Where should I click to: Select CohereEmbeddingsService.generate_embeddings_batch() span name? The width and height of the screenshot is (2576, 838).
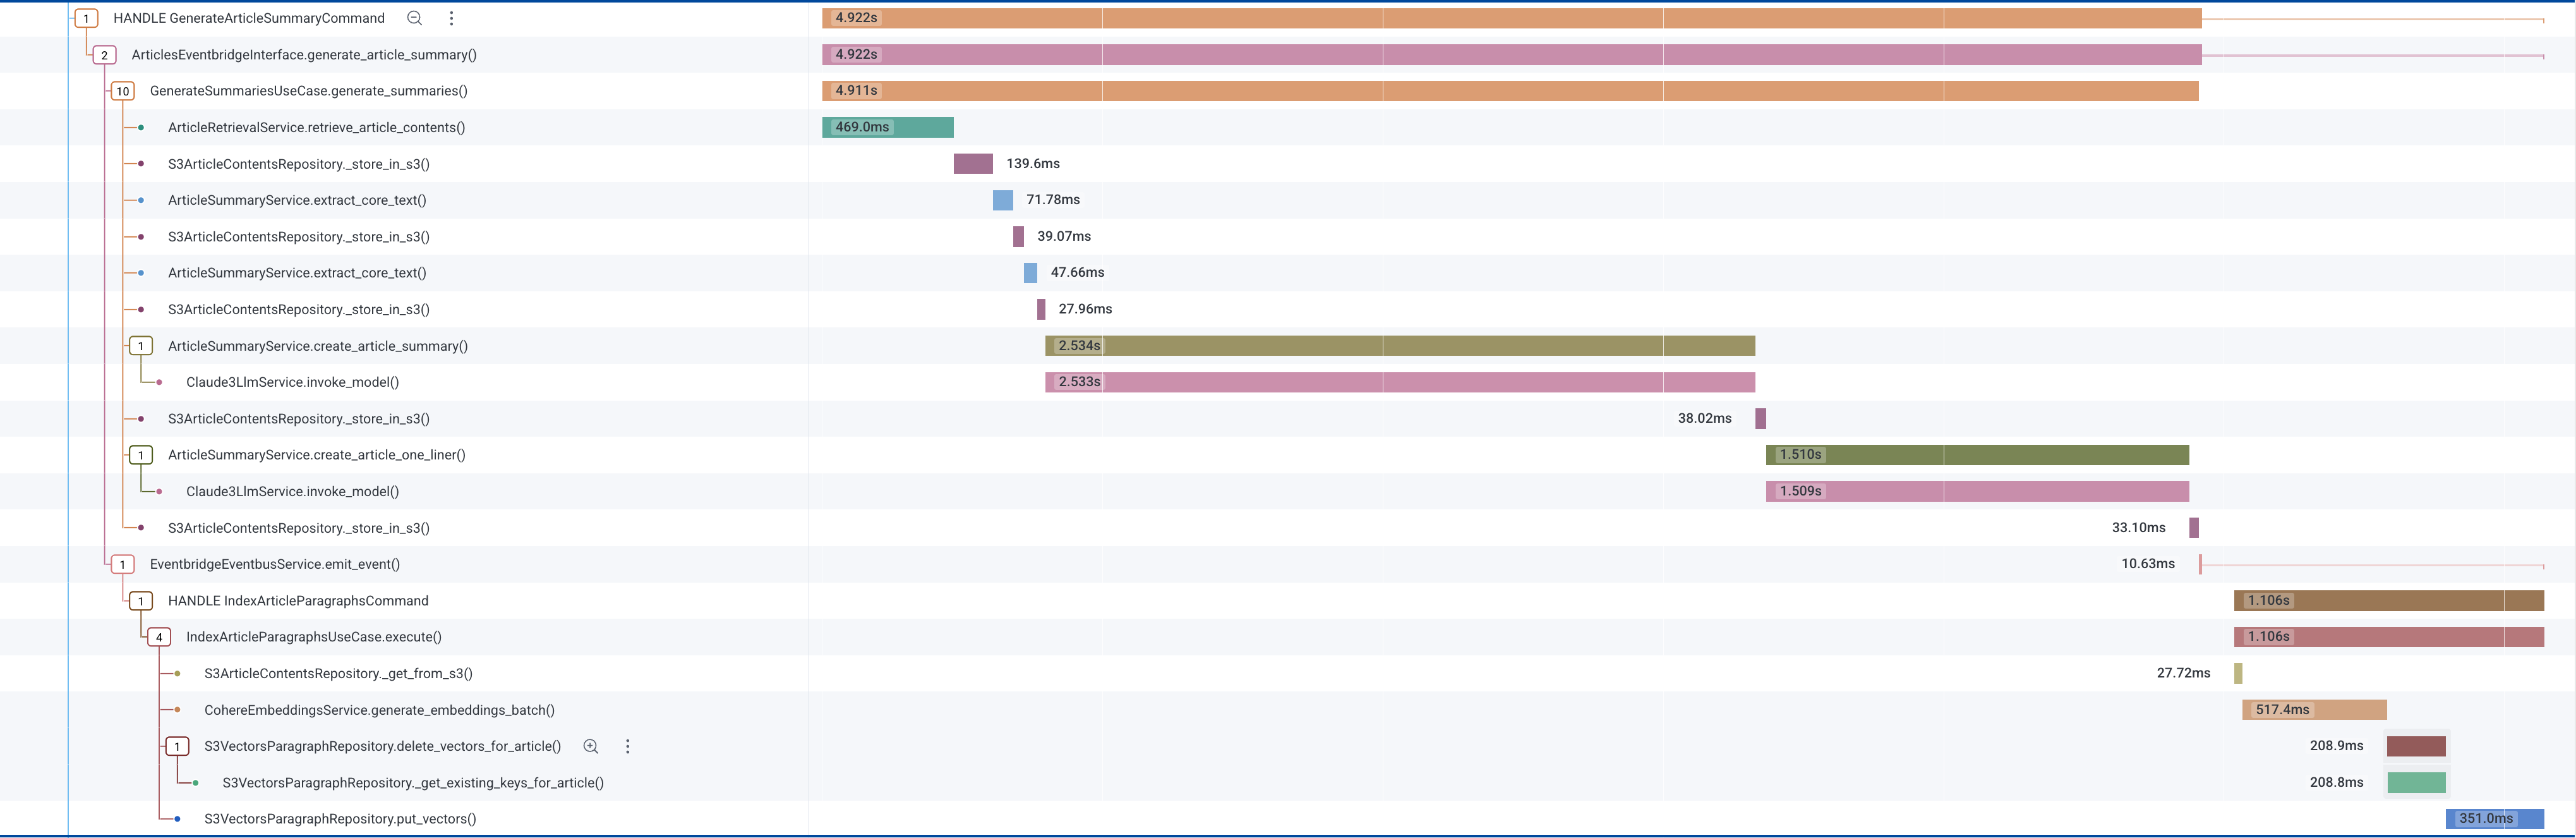pyautogui.click(x=379, y=710)
